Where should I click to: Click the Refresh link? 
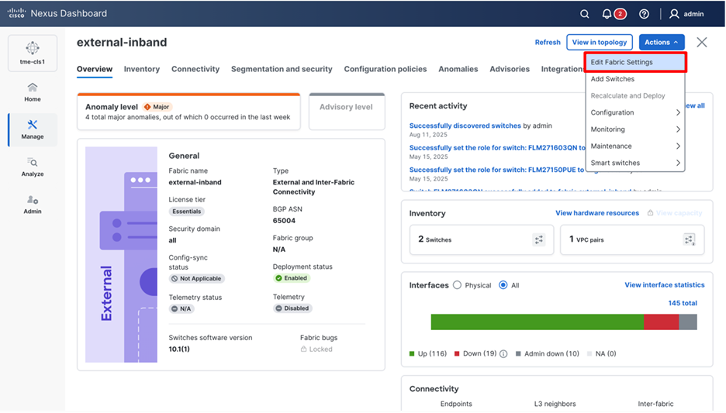548,42
